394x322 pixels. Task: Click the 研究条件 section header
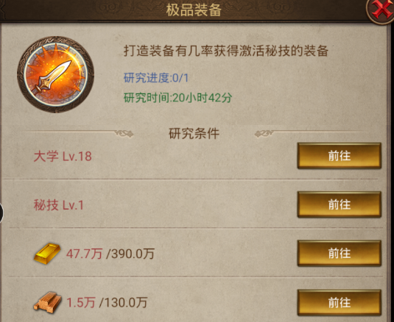(194, 133)
